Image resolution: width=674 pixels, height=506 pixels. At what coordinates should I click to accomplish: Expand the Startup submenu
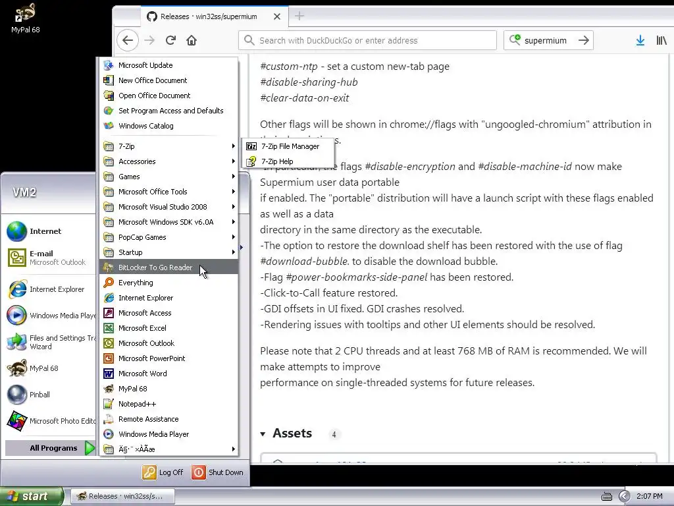pos(169,252)
